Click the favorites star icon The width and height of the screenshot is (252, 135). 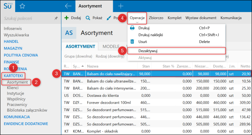coord(22,6)
